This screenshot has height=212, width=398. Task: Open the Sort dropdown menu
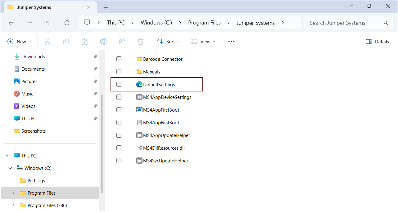168,42
